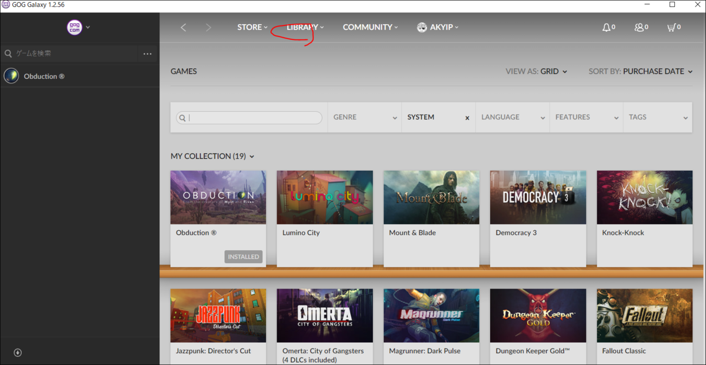Open the COMMUNITY menu
This screenshot has width=706, height=365.
(x=371, y=27)
